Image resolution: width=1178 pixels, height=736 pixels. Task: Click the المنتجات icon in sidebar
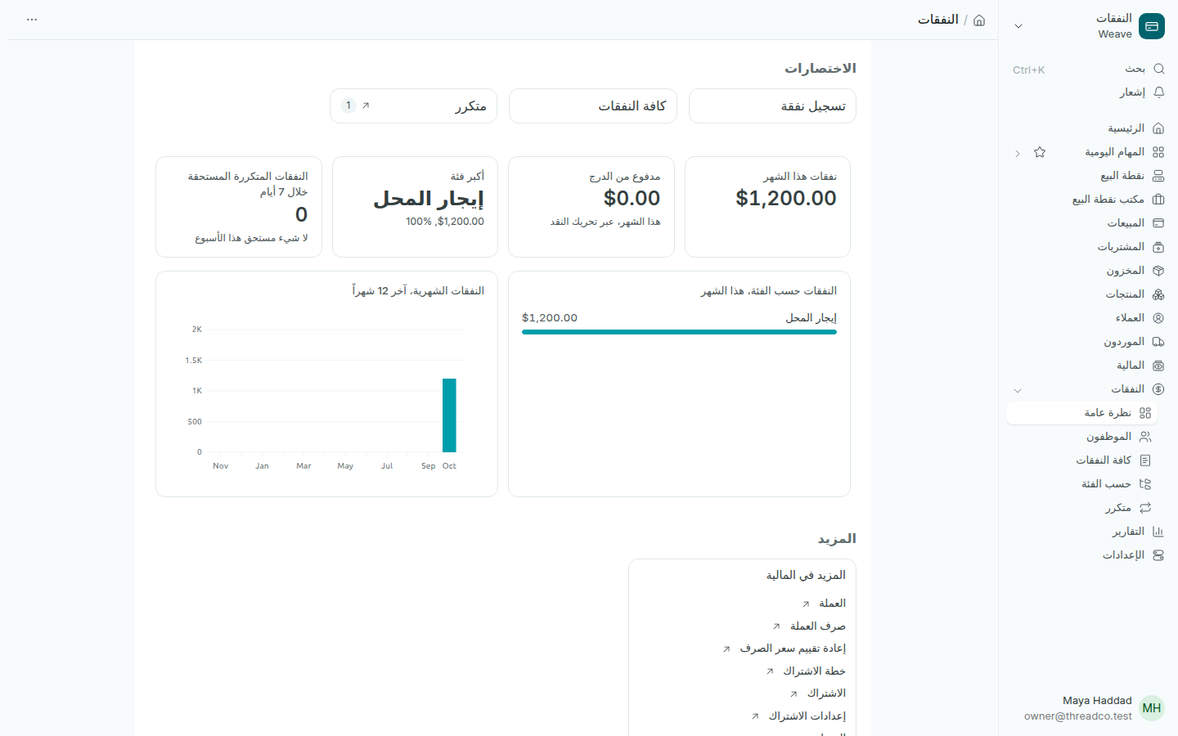pyautogui.click(x=1158, y=294)
